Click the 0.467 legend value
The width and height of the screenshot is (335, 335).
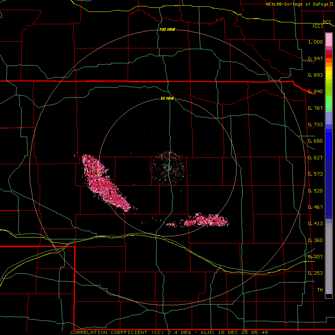[x=315, y=207]
